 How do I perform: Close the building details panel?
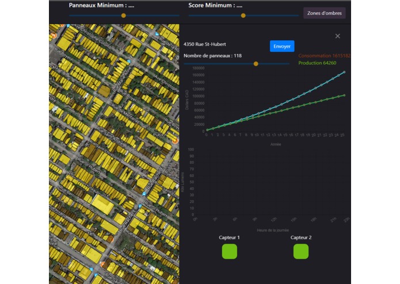337,36
